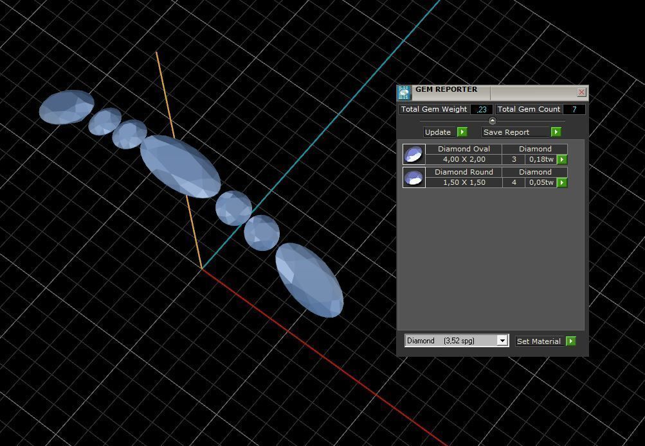
Task: Click the GEM REPORTER title bar text
Action: click(446, 89)
